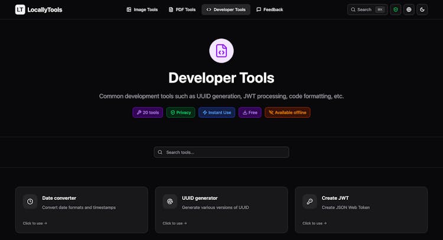
Task: Click the Free badge
Action: [250, 113]
